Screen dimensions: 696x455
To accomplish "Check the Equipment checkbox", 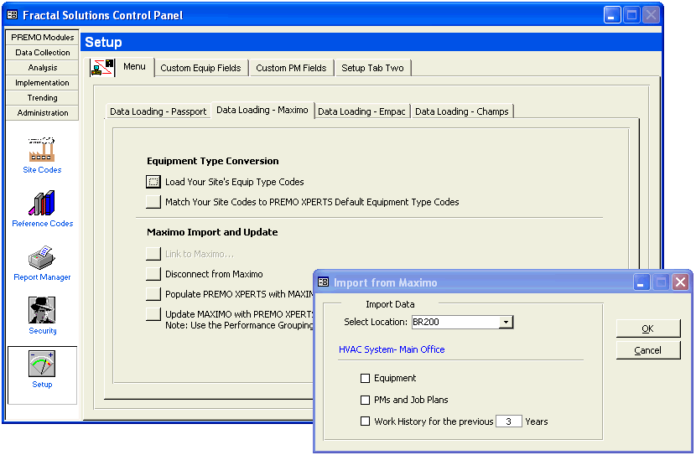I will pos(365,378).
